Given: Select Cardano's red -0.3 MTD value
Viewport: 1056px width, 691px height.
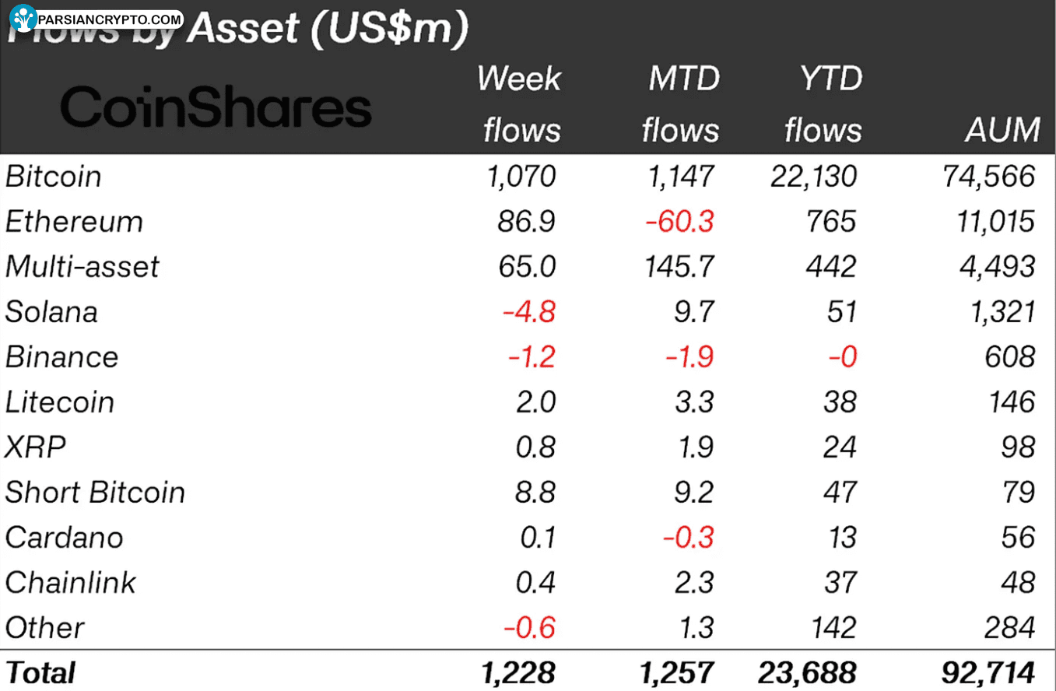Looking at the screenshot, I should click(x=689, y=538).
